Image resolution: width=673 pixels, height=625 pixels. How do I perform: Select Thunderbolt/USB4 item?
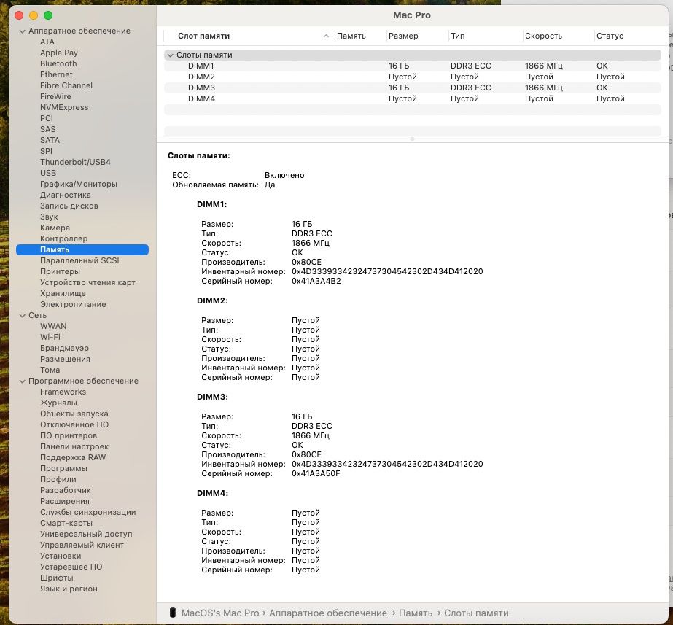tap(75, 162)
